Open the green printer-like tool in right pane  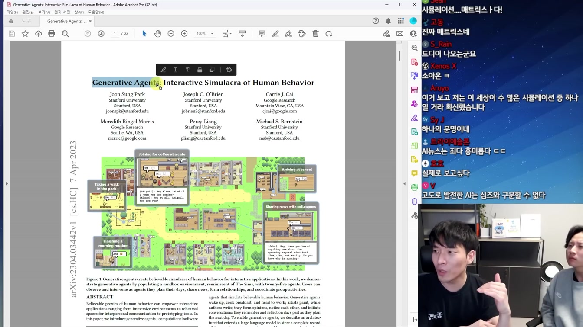point(415,187)
